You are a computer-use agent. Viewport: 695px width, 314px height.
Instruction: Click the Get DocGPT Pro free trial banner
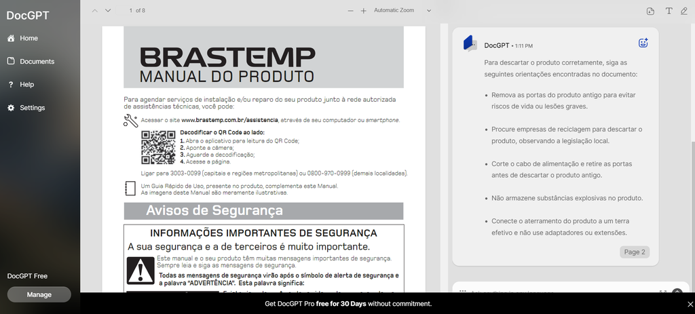pyautogui.click(x=348, y=304)
